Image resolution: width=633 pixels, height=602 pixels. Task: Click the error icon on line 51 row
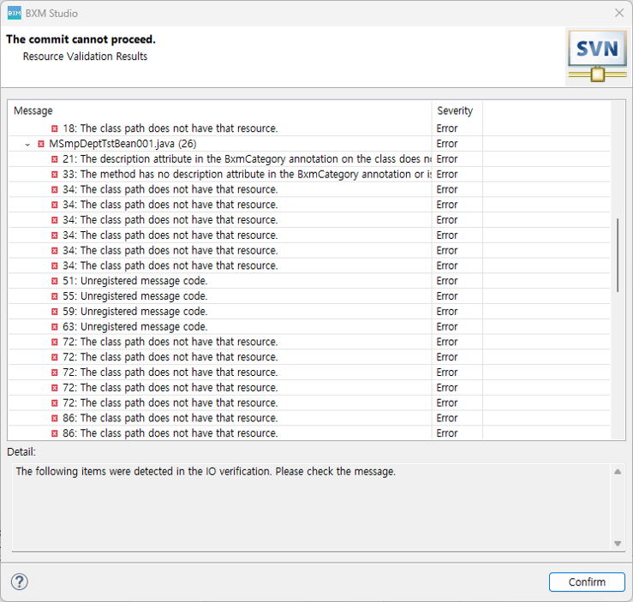55,281
